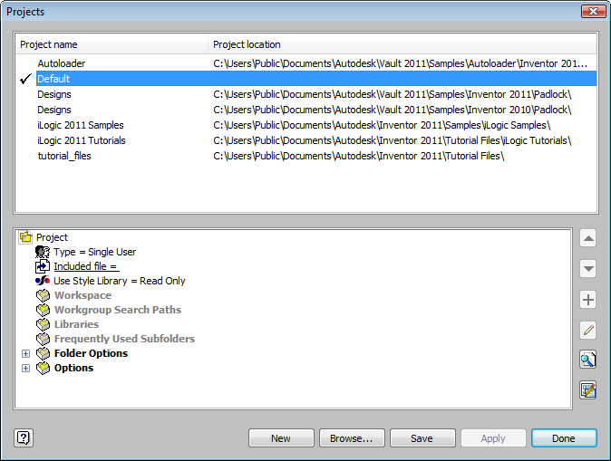611x461 pixels.
Task: Click the Workspace box icon
Action: coord(43,295)
